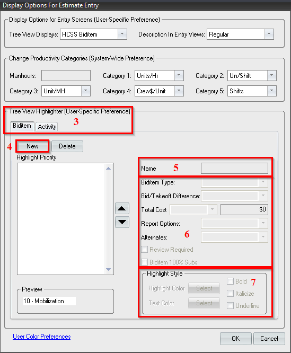Switch to the Biditem tab
Screen dimensions: 291x353
(x=22, y=126)
